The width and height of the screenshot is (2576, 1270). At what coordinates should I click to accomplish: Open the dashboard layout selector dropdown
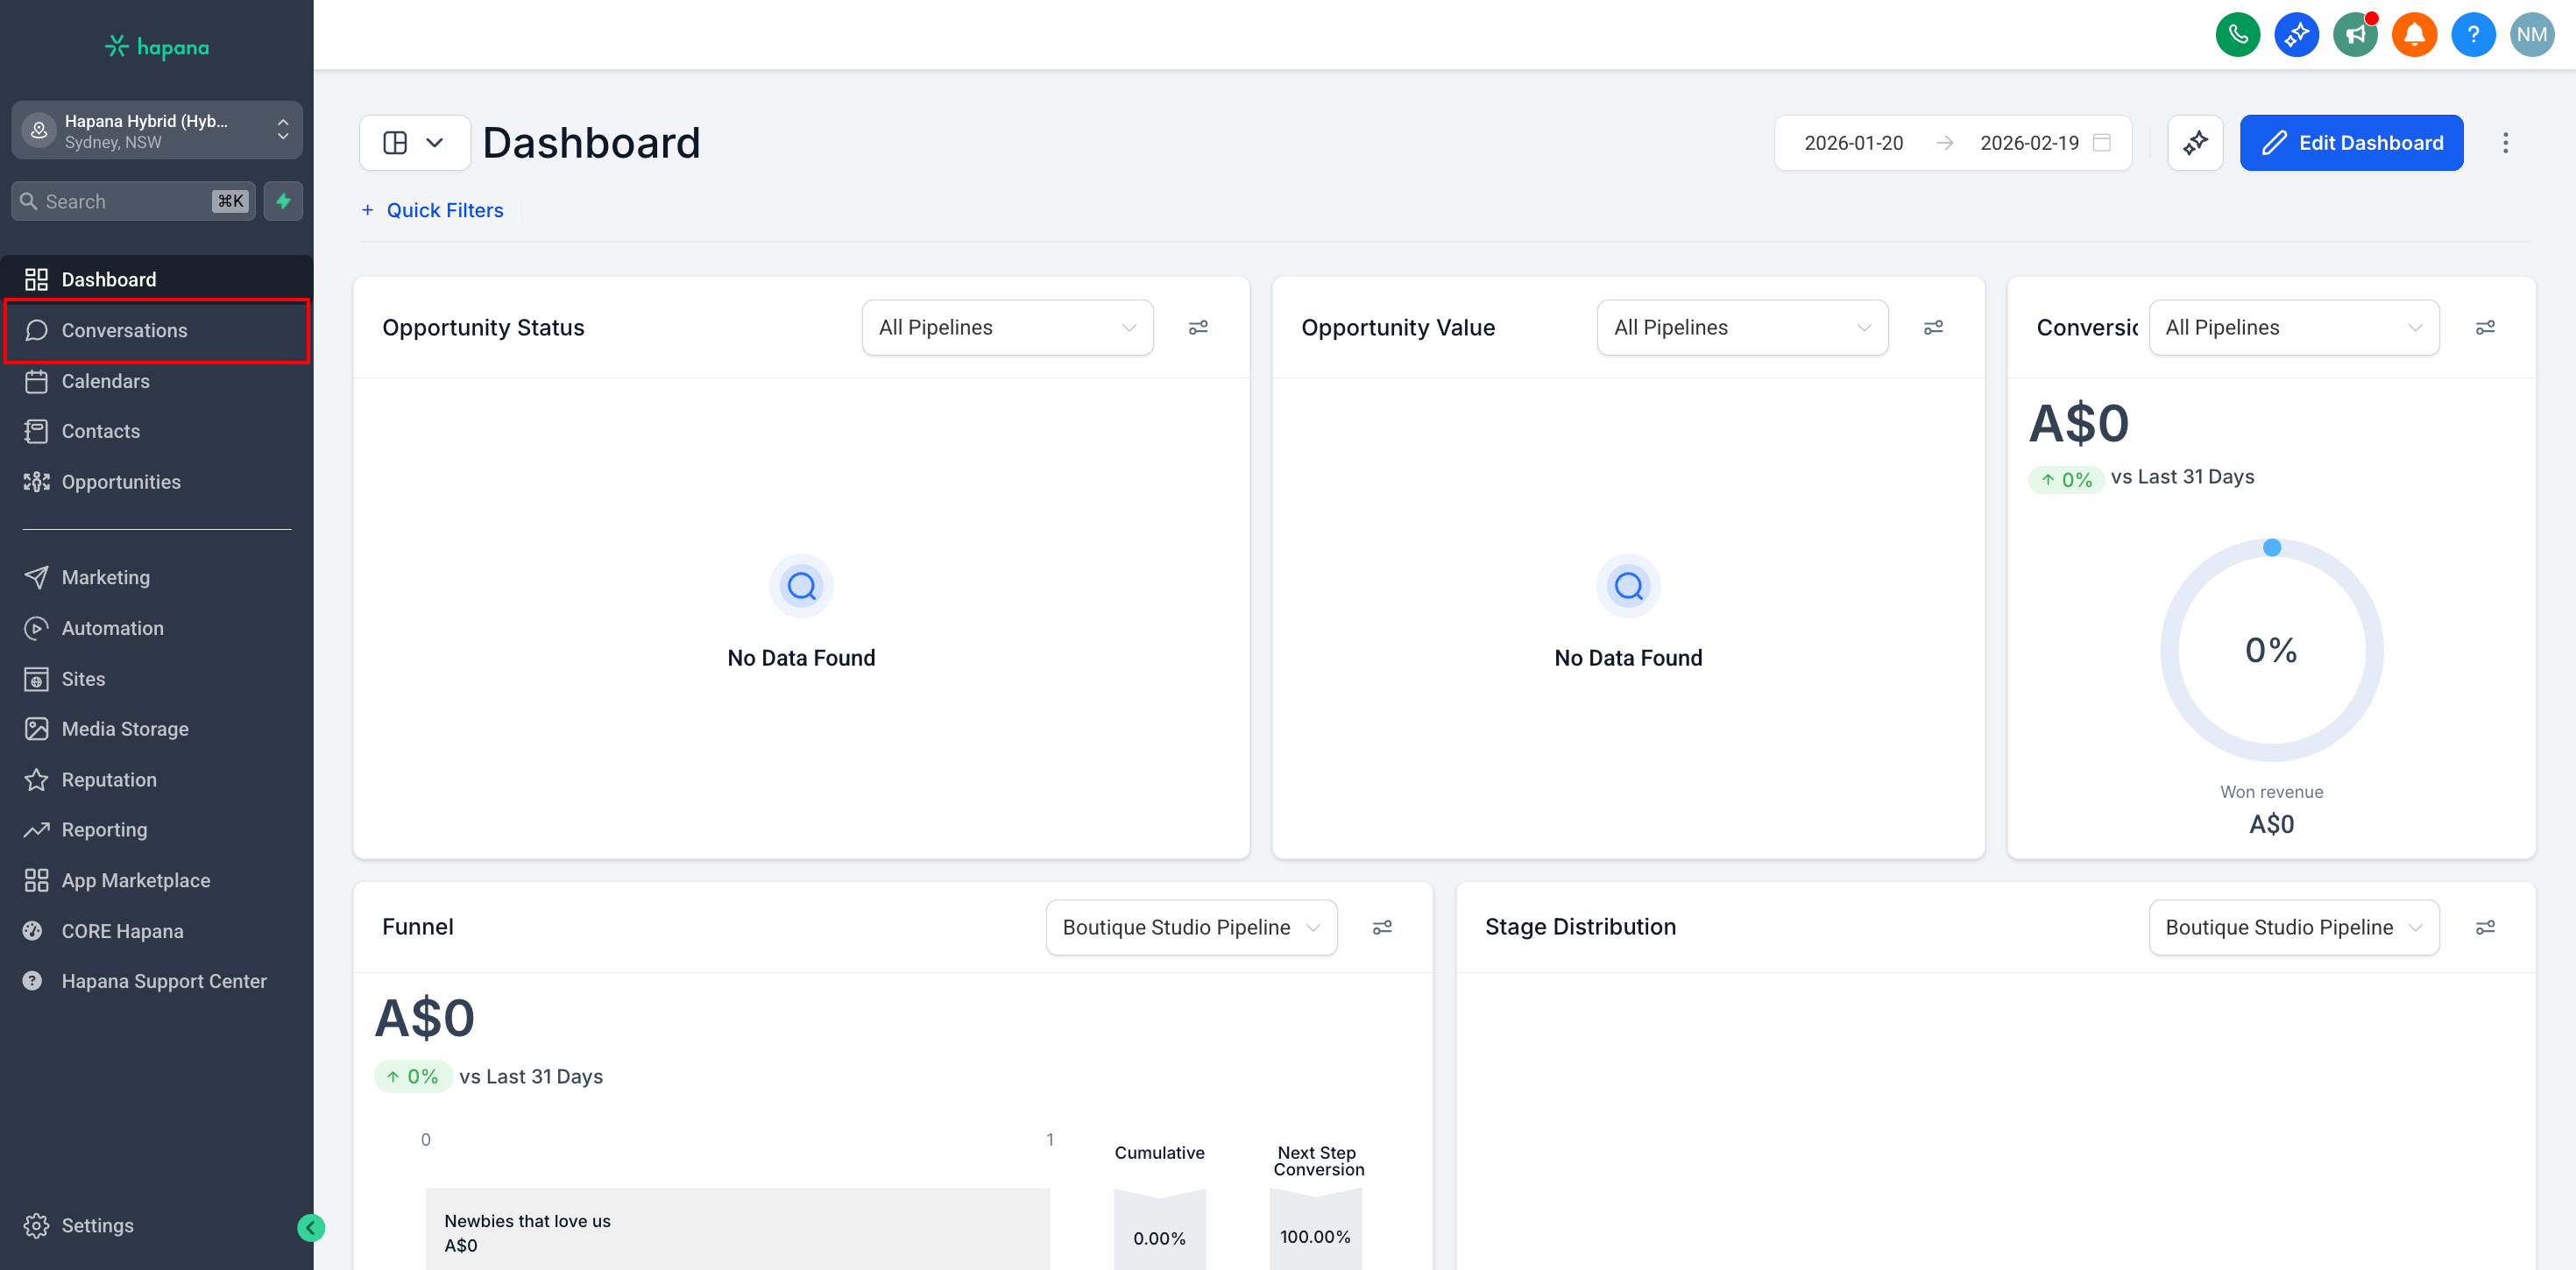pyautogui.click(x=414, y=143)
